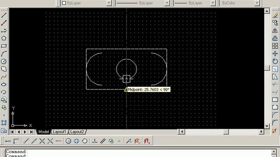Viewport: 280px width, 157px height.
Task: Open Object Snap Settings magnet icon
Action: pyautogui.click(x=147, y=141)
